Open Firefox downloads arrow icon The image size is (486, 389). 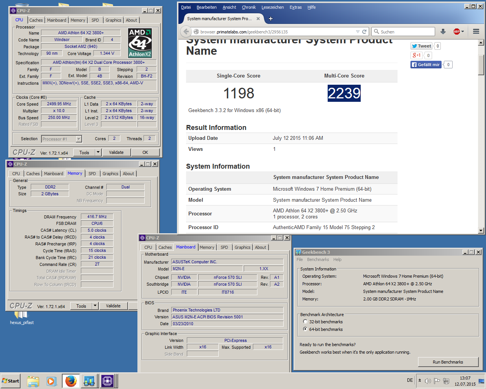443,32
